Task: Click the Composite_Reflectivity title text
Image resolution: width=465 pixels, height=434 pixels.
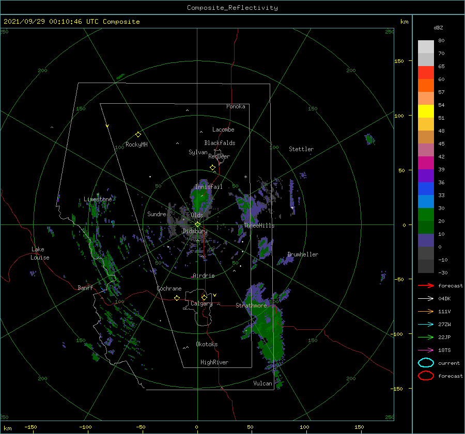Action: (x=232, y=8)
